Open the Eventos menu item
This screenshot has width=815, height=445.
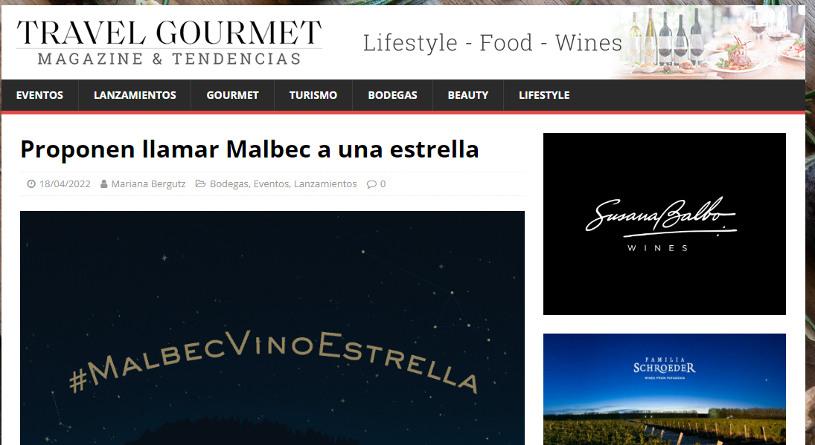[39, 95]
